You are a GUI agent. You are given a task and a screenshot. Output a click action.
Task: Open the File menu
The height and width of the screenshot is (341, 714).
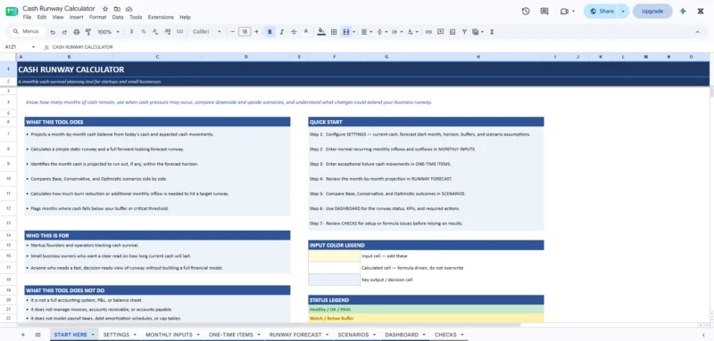coord(27,17)
